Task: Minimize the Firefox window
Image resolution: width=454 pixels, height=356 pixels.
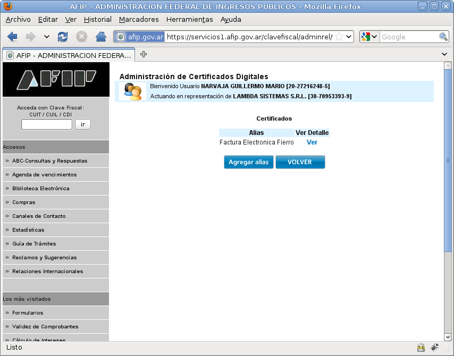Action: (423, 6)
